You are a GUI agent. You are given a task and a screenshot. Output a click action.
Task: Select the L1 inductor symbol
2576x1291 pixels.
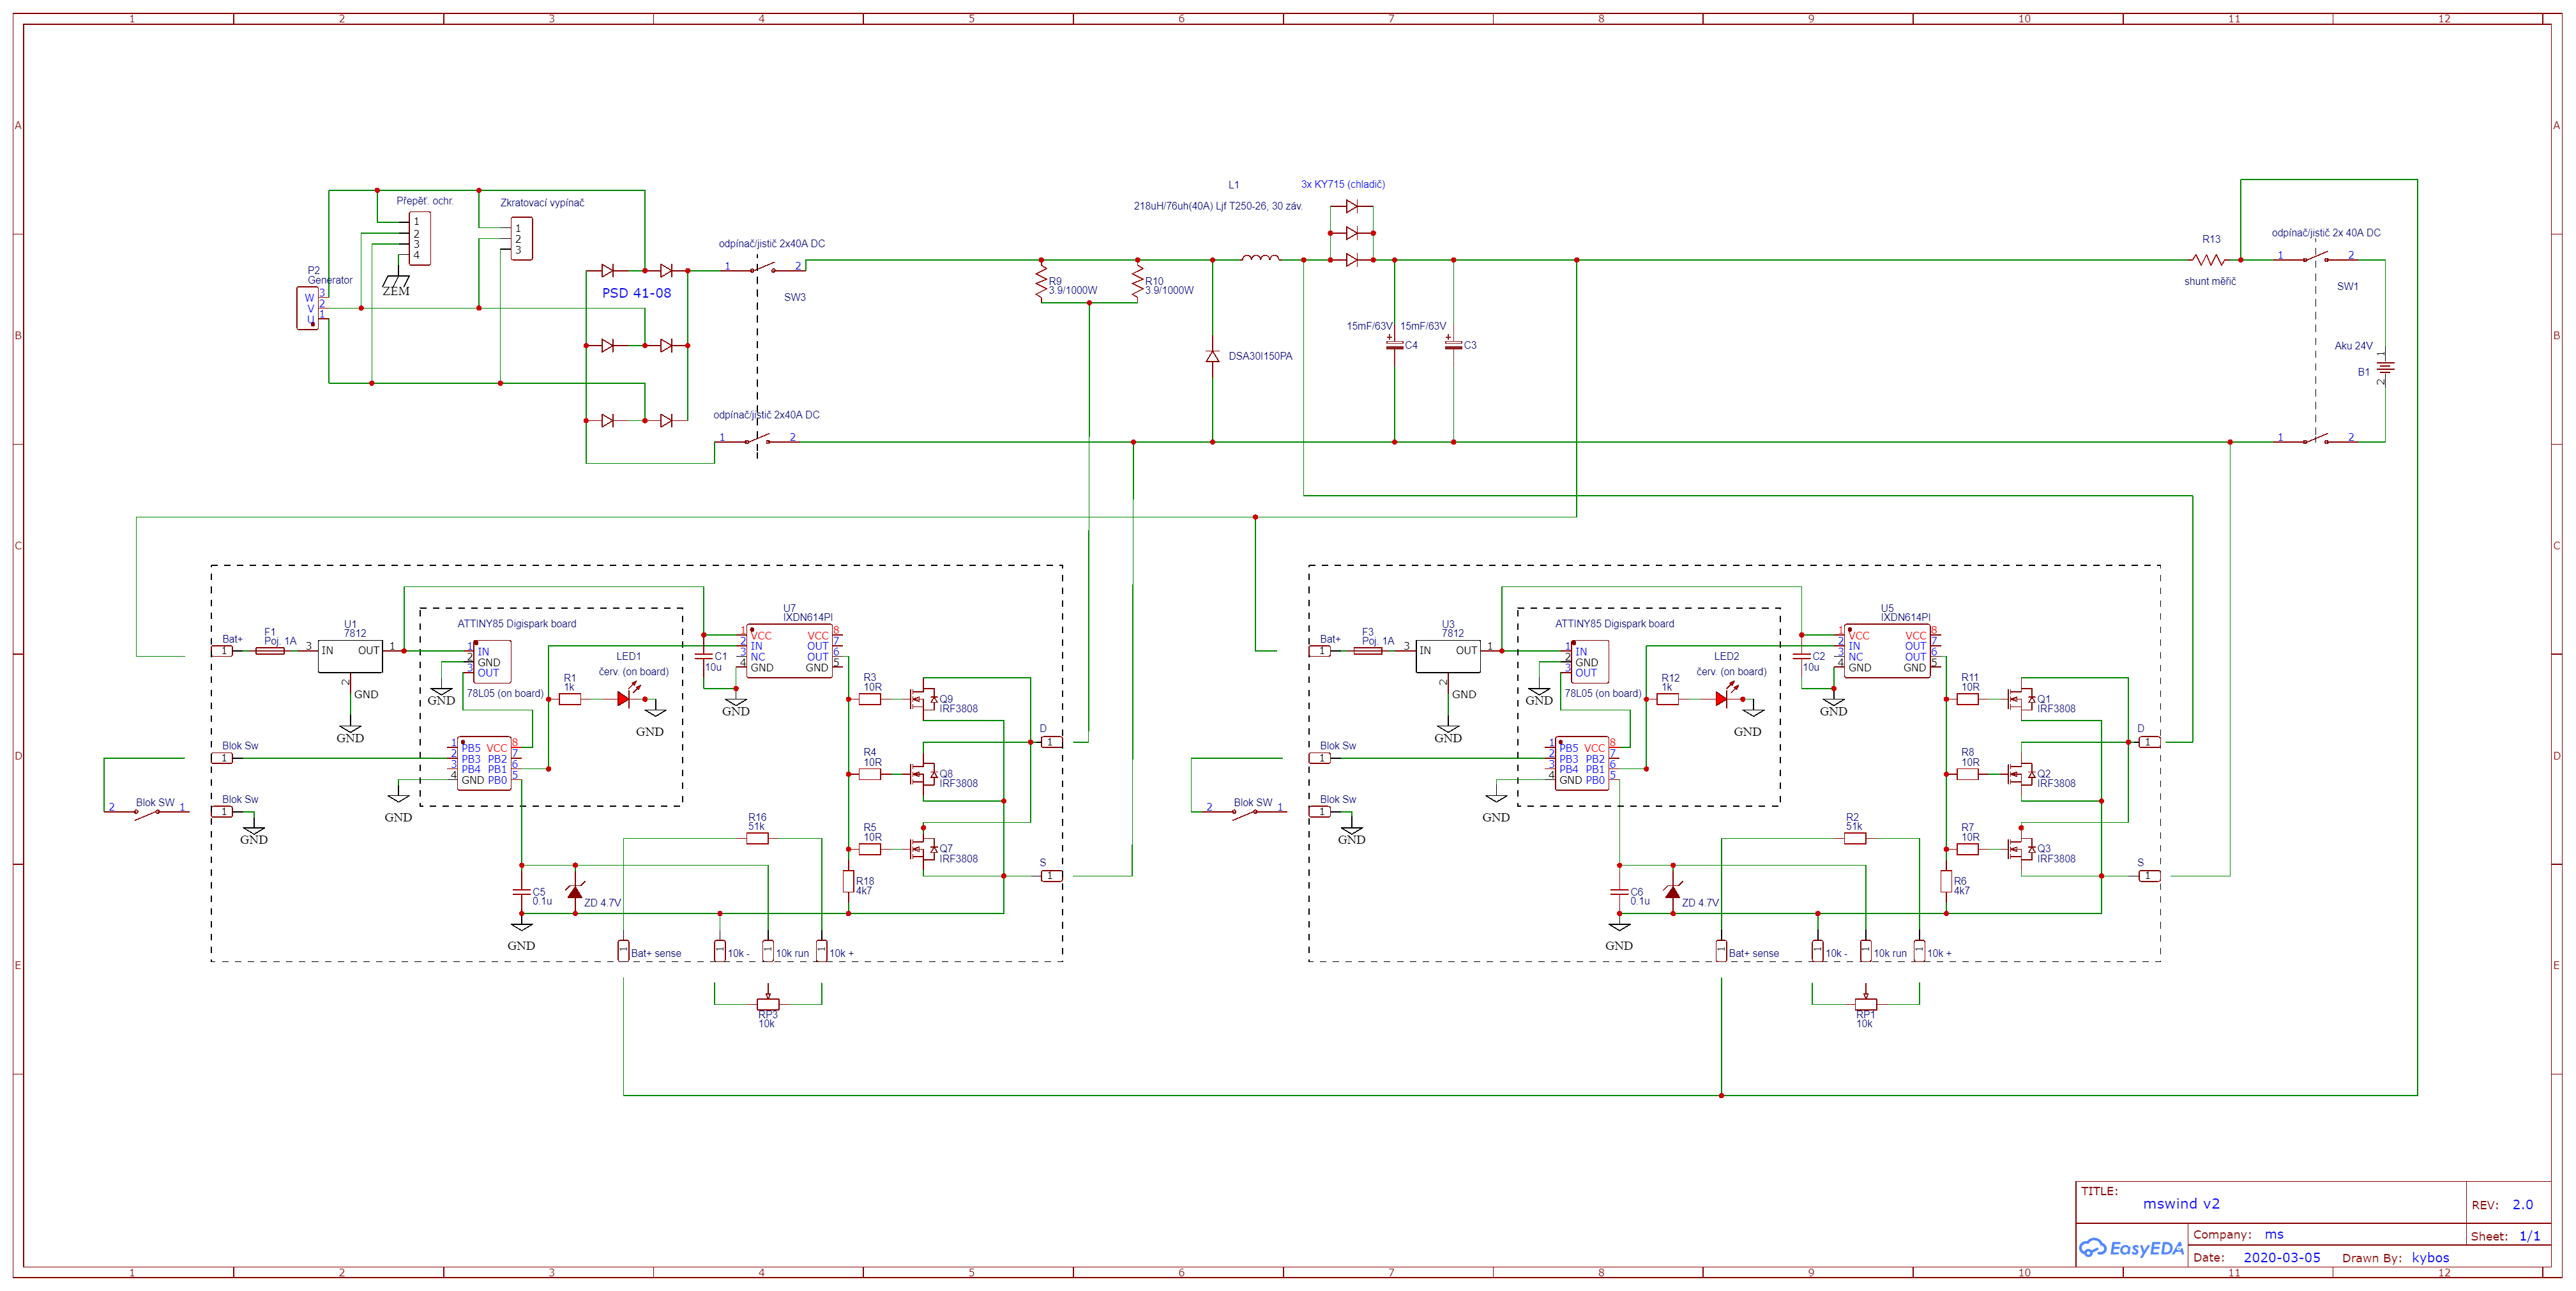[x=1260, y=258]
